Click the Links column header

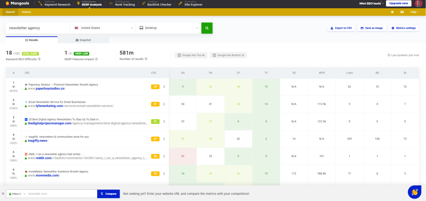[x=349, y=73]
